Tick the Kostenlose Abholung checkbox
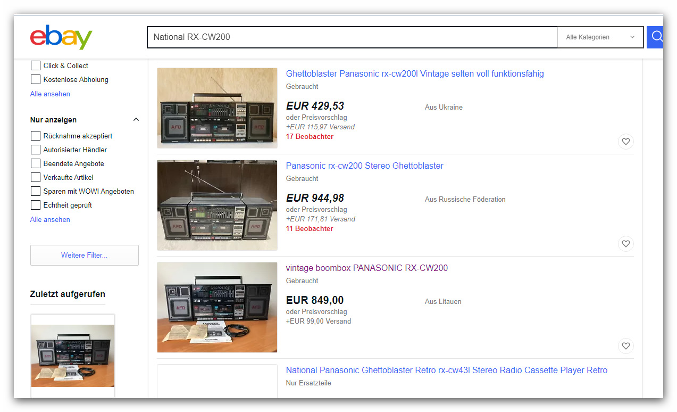The image size is (677, 412). click(x=36, y=79)
